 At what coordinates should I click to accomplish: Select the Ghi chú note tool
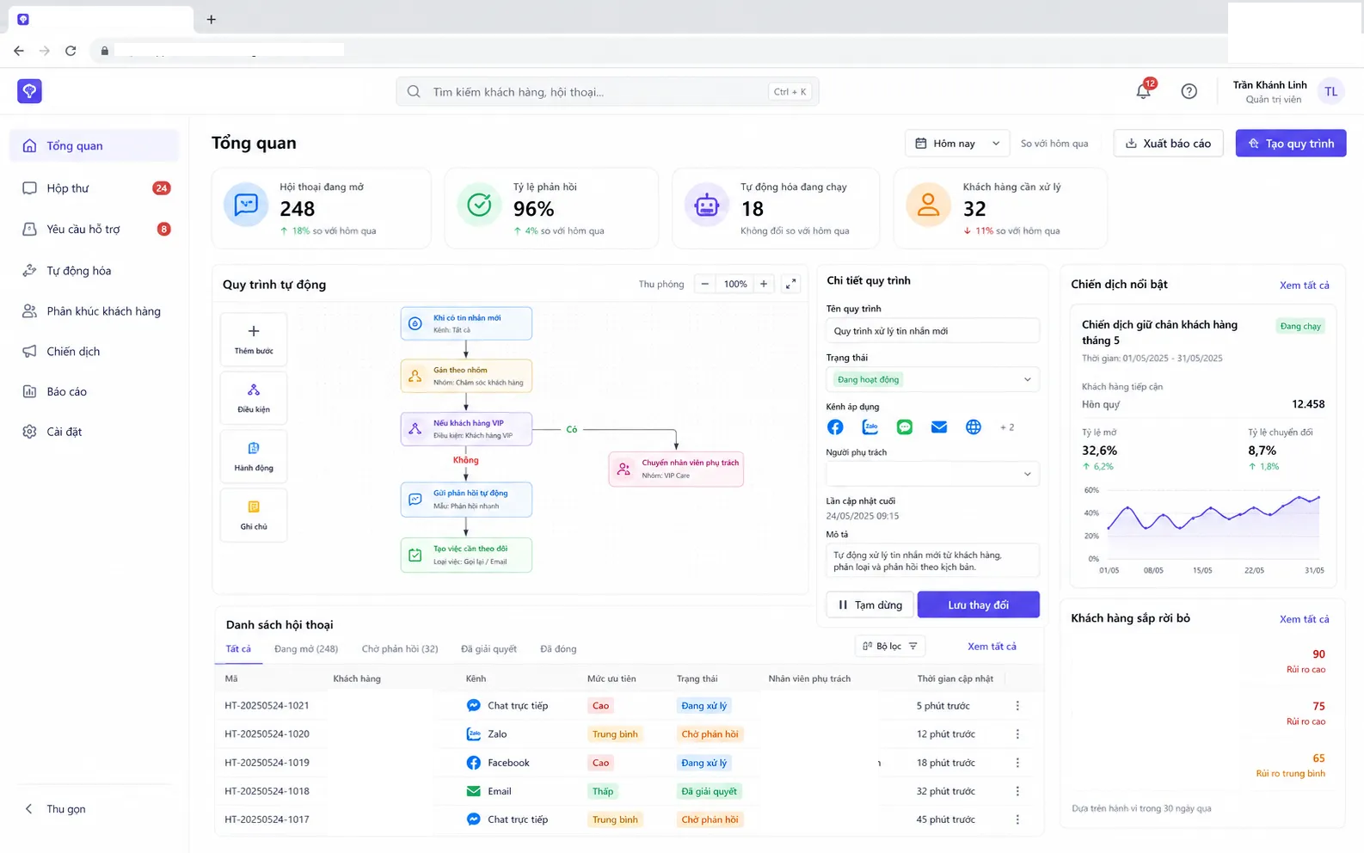pyautogui.click(x=254, y=515)
